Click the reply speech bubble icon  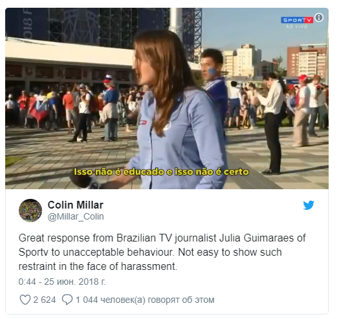tap(67, 300)
